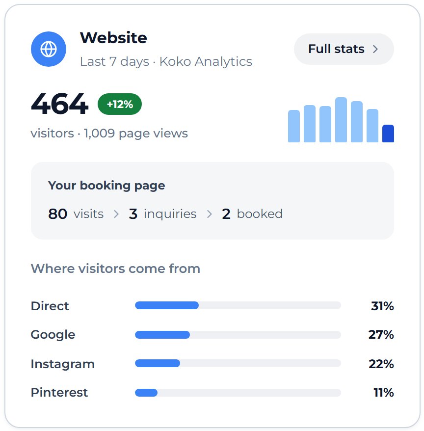Image resolution: width=424 pixels, height=431 pixels.
Task: Open Full stats
Action: pyautogui.click(x=344, y=49)
